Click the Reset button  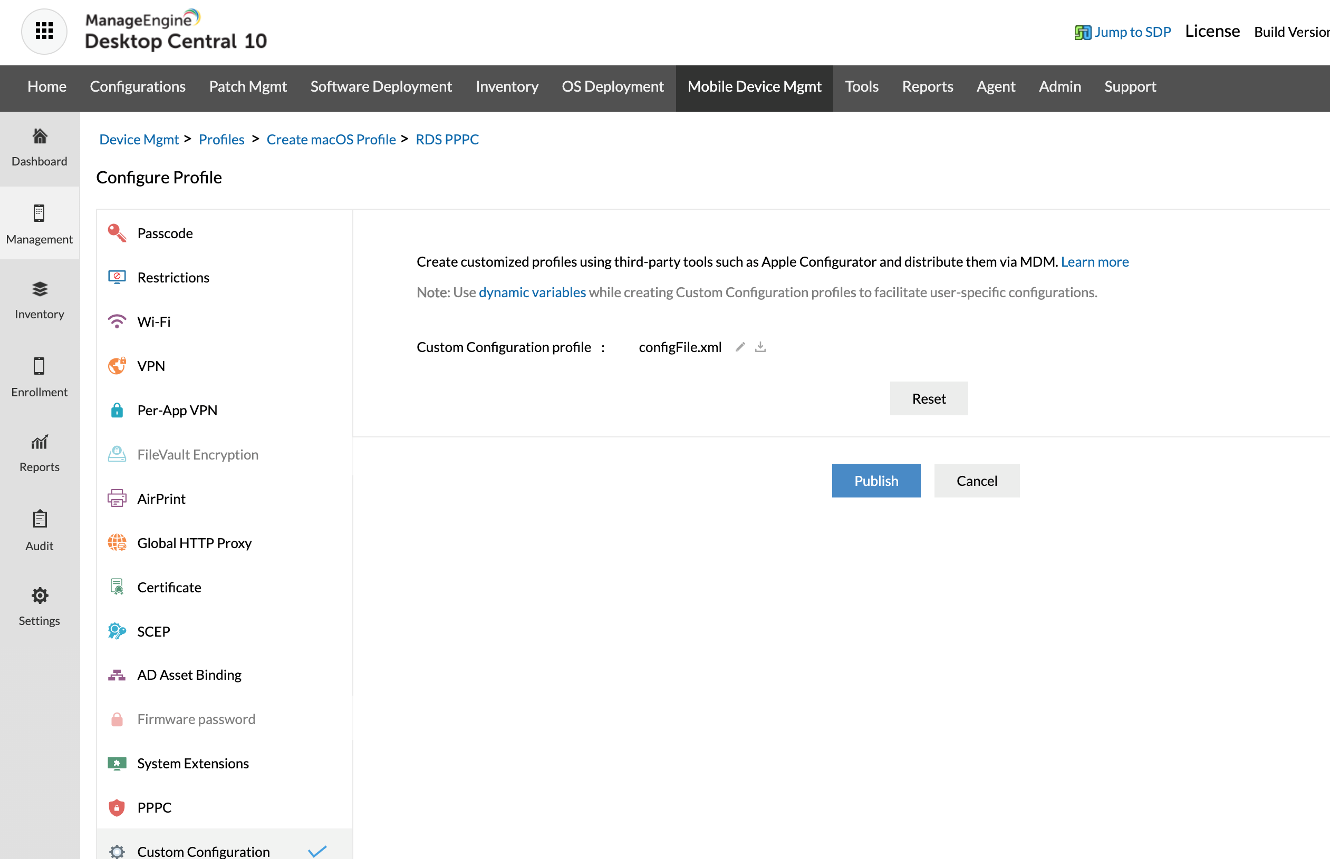coord(928,398)
